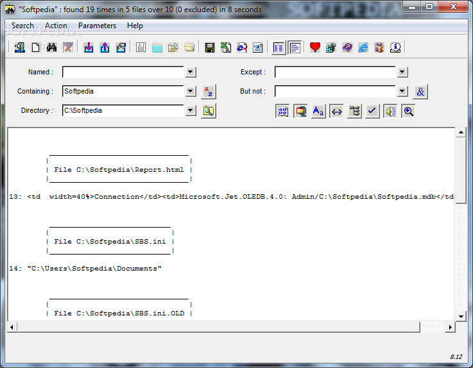The width and height of the screenshot is (473, 368).
Task: Click the vertical scrollbar up arrow
Action: click(461, 132)
